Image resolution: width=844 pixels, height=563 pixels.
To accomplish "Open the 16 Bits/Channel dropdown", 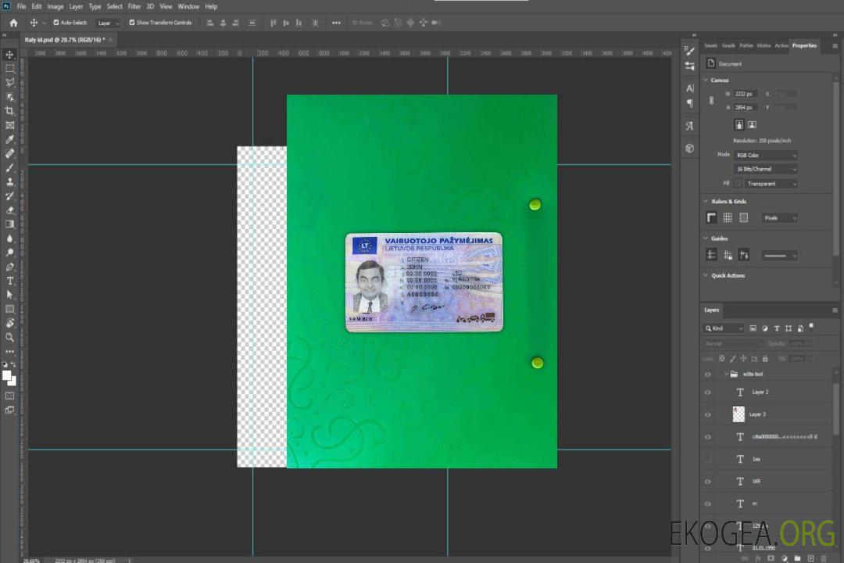I will 766,169.
